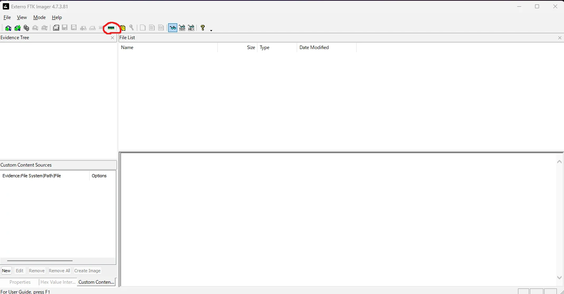Click the Evidence Tree pane title
Image resolution: width=564 pixels, height=294 pixels.
click(x=15, y=38)
